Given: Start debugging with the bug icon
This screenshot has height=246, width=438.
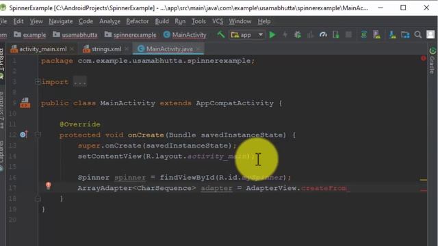Looking at the screenshot, I should pyautogui.click(x=298, y=35).
